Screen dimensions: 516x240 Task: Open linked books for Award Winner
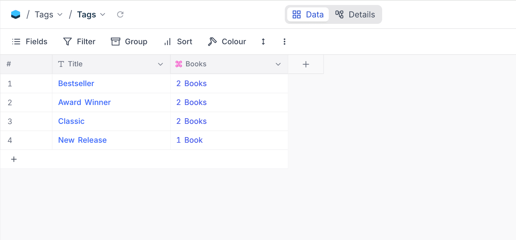click(191, 102)
